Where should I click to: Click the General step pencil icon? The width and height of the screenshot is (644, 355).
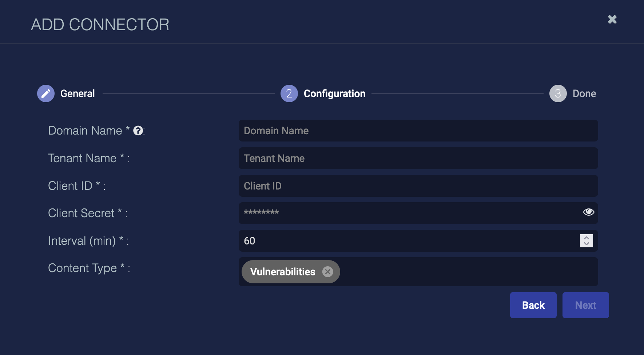point(46,93)
